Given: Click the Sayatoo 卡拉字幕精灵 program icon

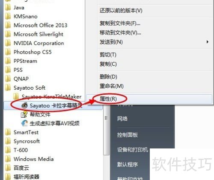Looking at the screenshot, I should coord(24,105).
